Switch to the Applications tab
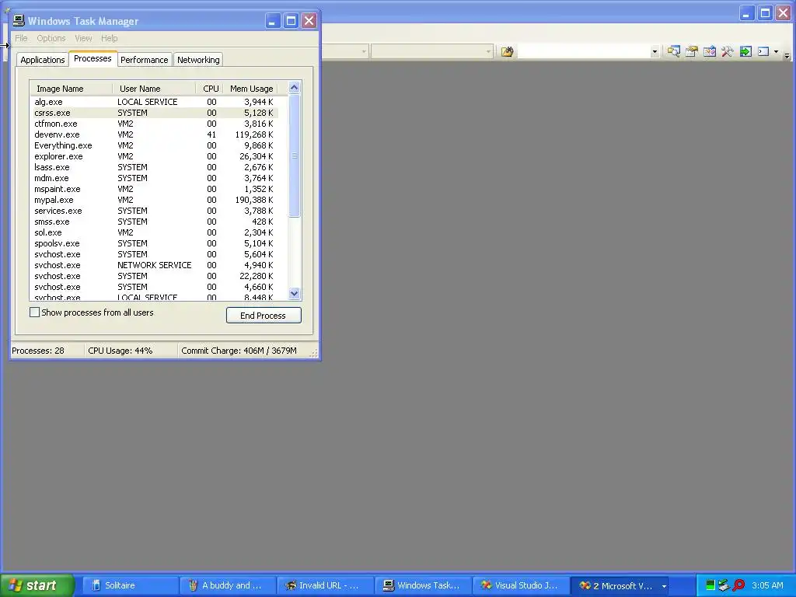Screen dimensions: 796x597 point(43,60)
